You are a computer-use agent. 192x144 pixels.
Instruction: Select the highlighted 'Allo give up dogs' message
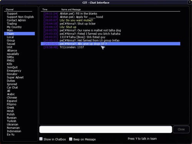click(111, 44)
